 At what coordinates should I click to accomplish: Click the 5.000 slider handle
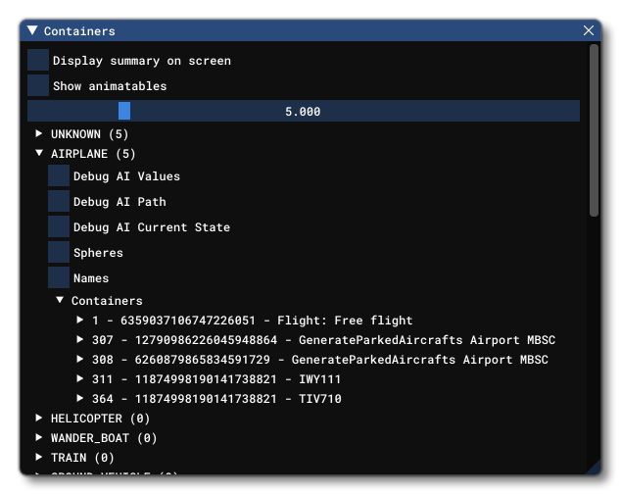(x=124, y=111)
